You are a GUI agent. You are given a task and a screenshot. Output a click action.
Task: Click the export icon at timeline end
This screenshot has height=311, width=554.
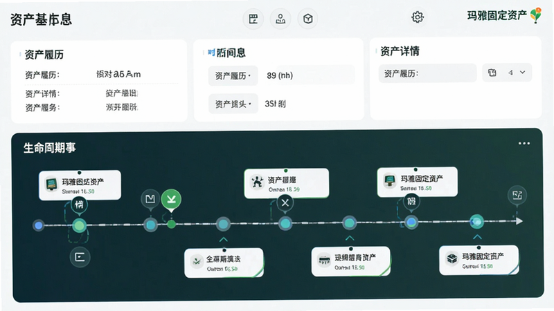click(x=517, y=195)
